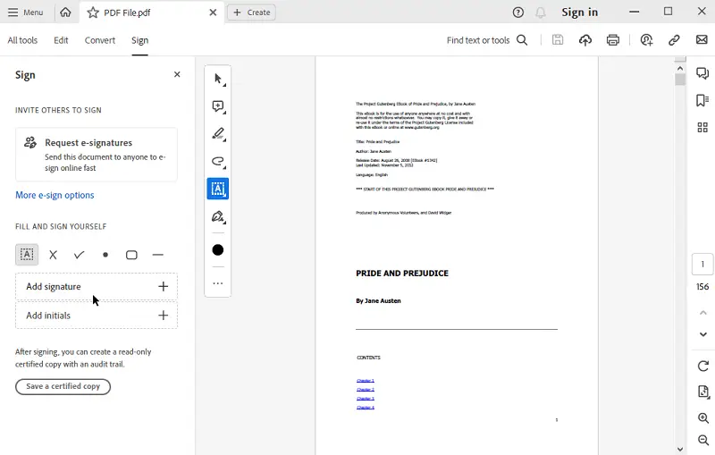The width and height of the screenshot is (715, 455).
Task: Select the crossmark X fill tool
Action: tap(53, 255)
